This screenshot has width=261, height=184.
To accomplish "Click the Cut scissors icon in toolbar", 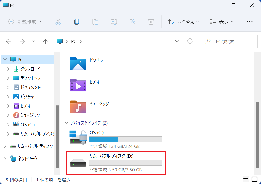I will point(58,22).
